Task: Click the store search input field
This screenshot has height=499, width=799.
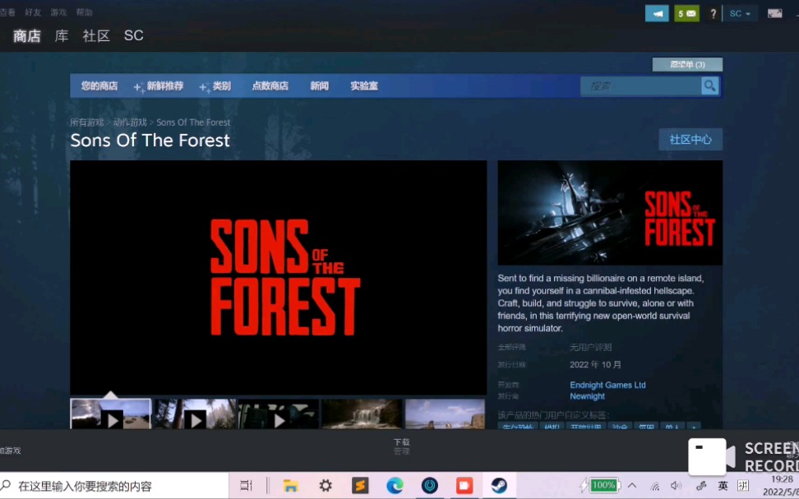Action: point(641,85)
